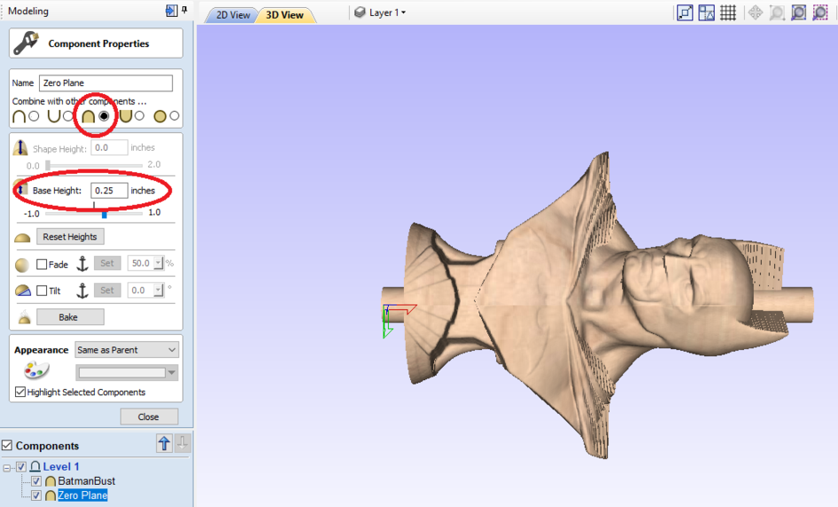Uncheck Highlight Selected Components
Screen dimensions: 838x507
point(20,392)
